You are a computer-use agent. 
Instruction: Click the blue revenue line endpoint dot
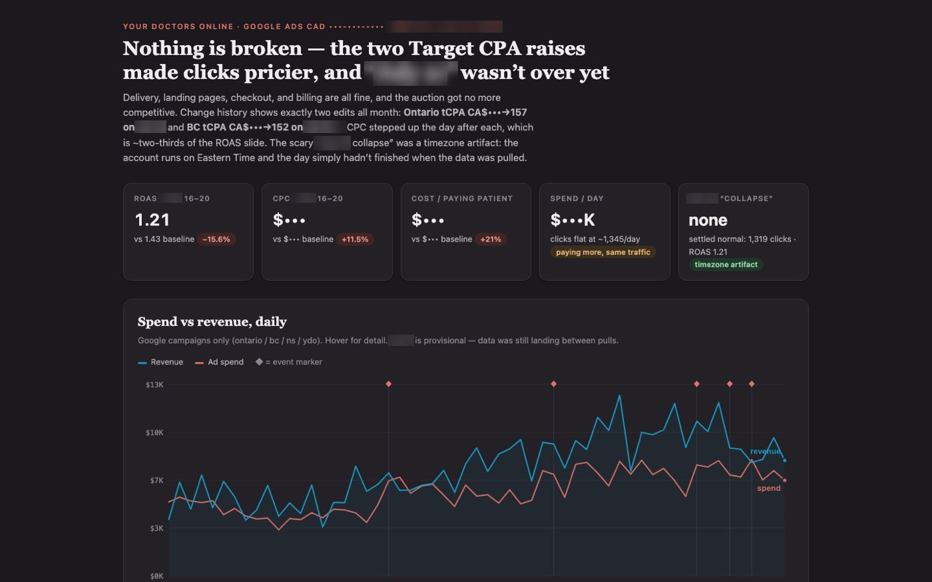[x=785, y=460]
